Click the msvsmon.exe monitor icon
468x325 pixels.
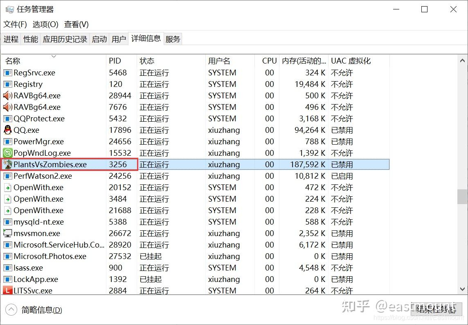(7, 233)
